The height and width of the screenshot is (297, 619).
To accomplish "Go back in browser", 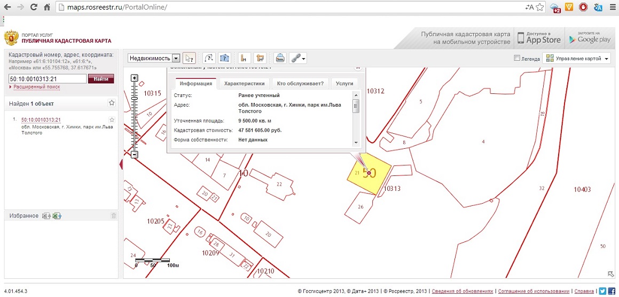I will [9, 7].
